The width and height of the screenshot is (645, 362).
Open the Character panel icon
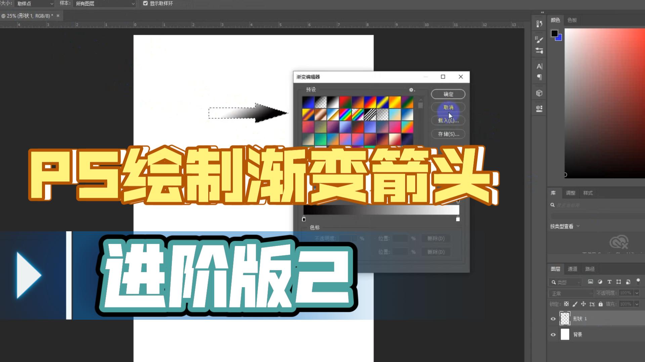coord(539,66)
